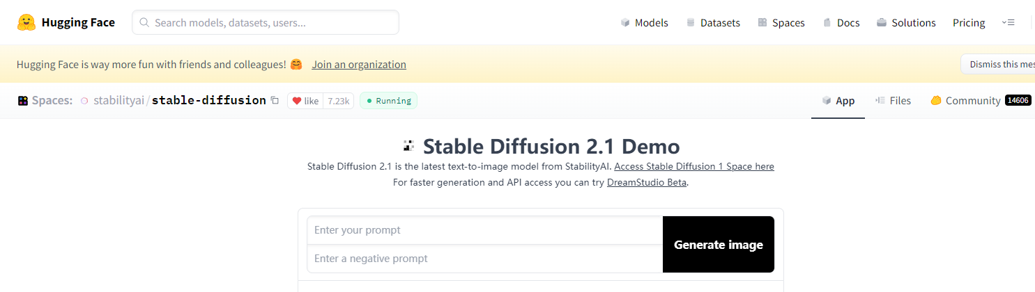The image size is (1035, 292).
Task: Open the Datasets menu item
Action: pyautogui.click(x=713, y=23)
